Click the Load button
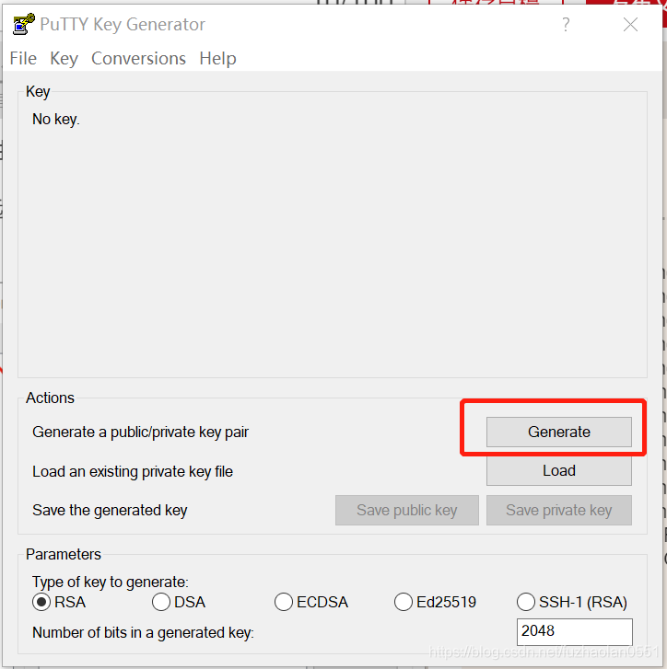The image size is (667, 669). click(x=558, y=470)
